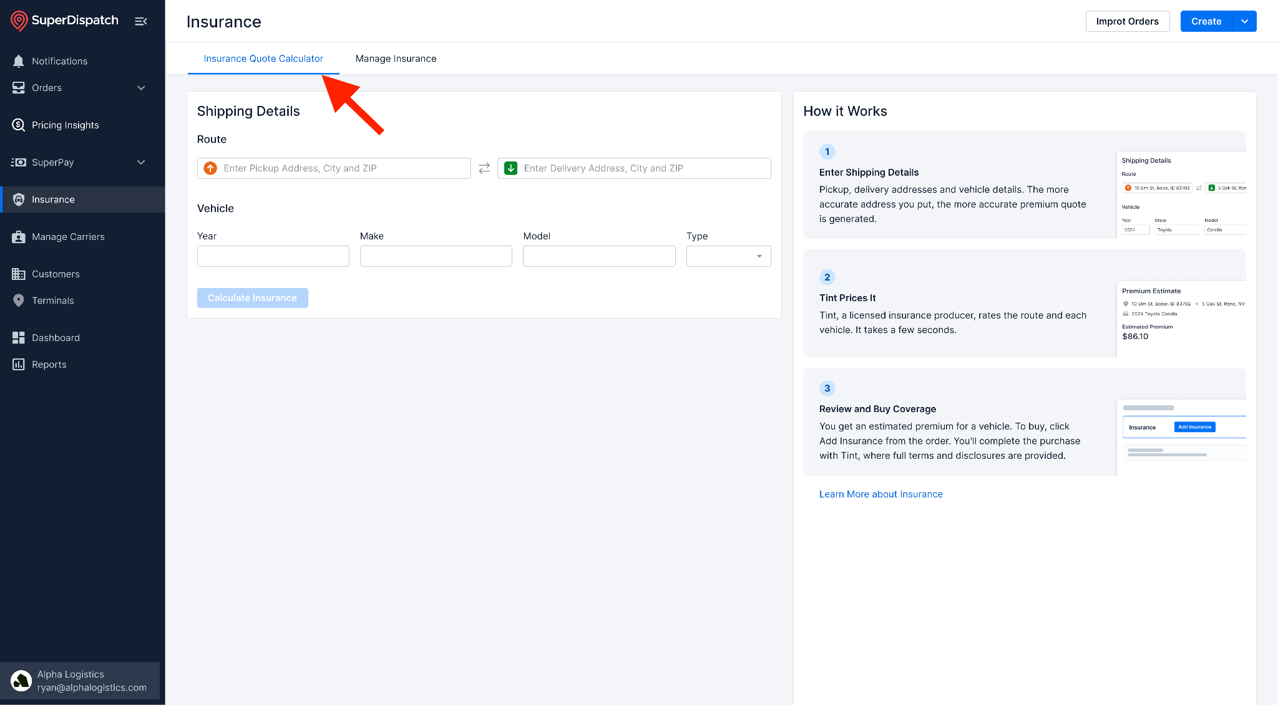Screen dimensions: 1278x705
Task: Select Insurance Quote Calculator tab
Action: tap(263, 59)
